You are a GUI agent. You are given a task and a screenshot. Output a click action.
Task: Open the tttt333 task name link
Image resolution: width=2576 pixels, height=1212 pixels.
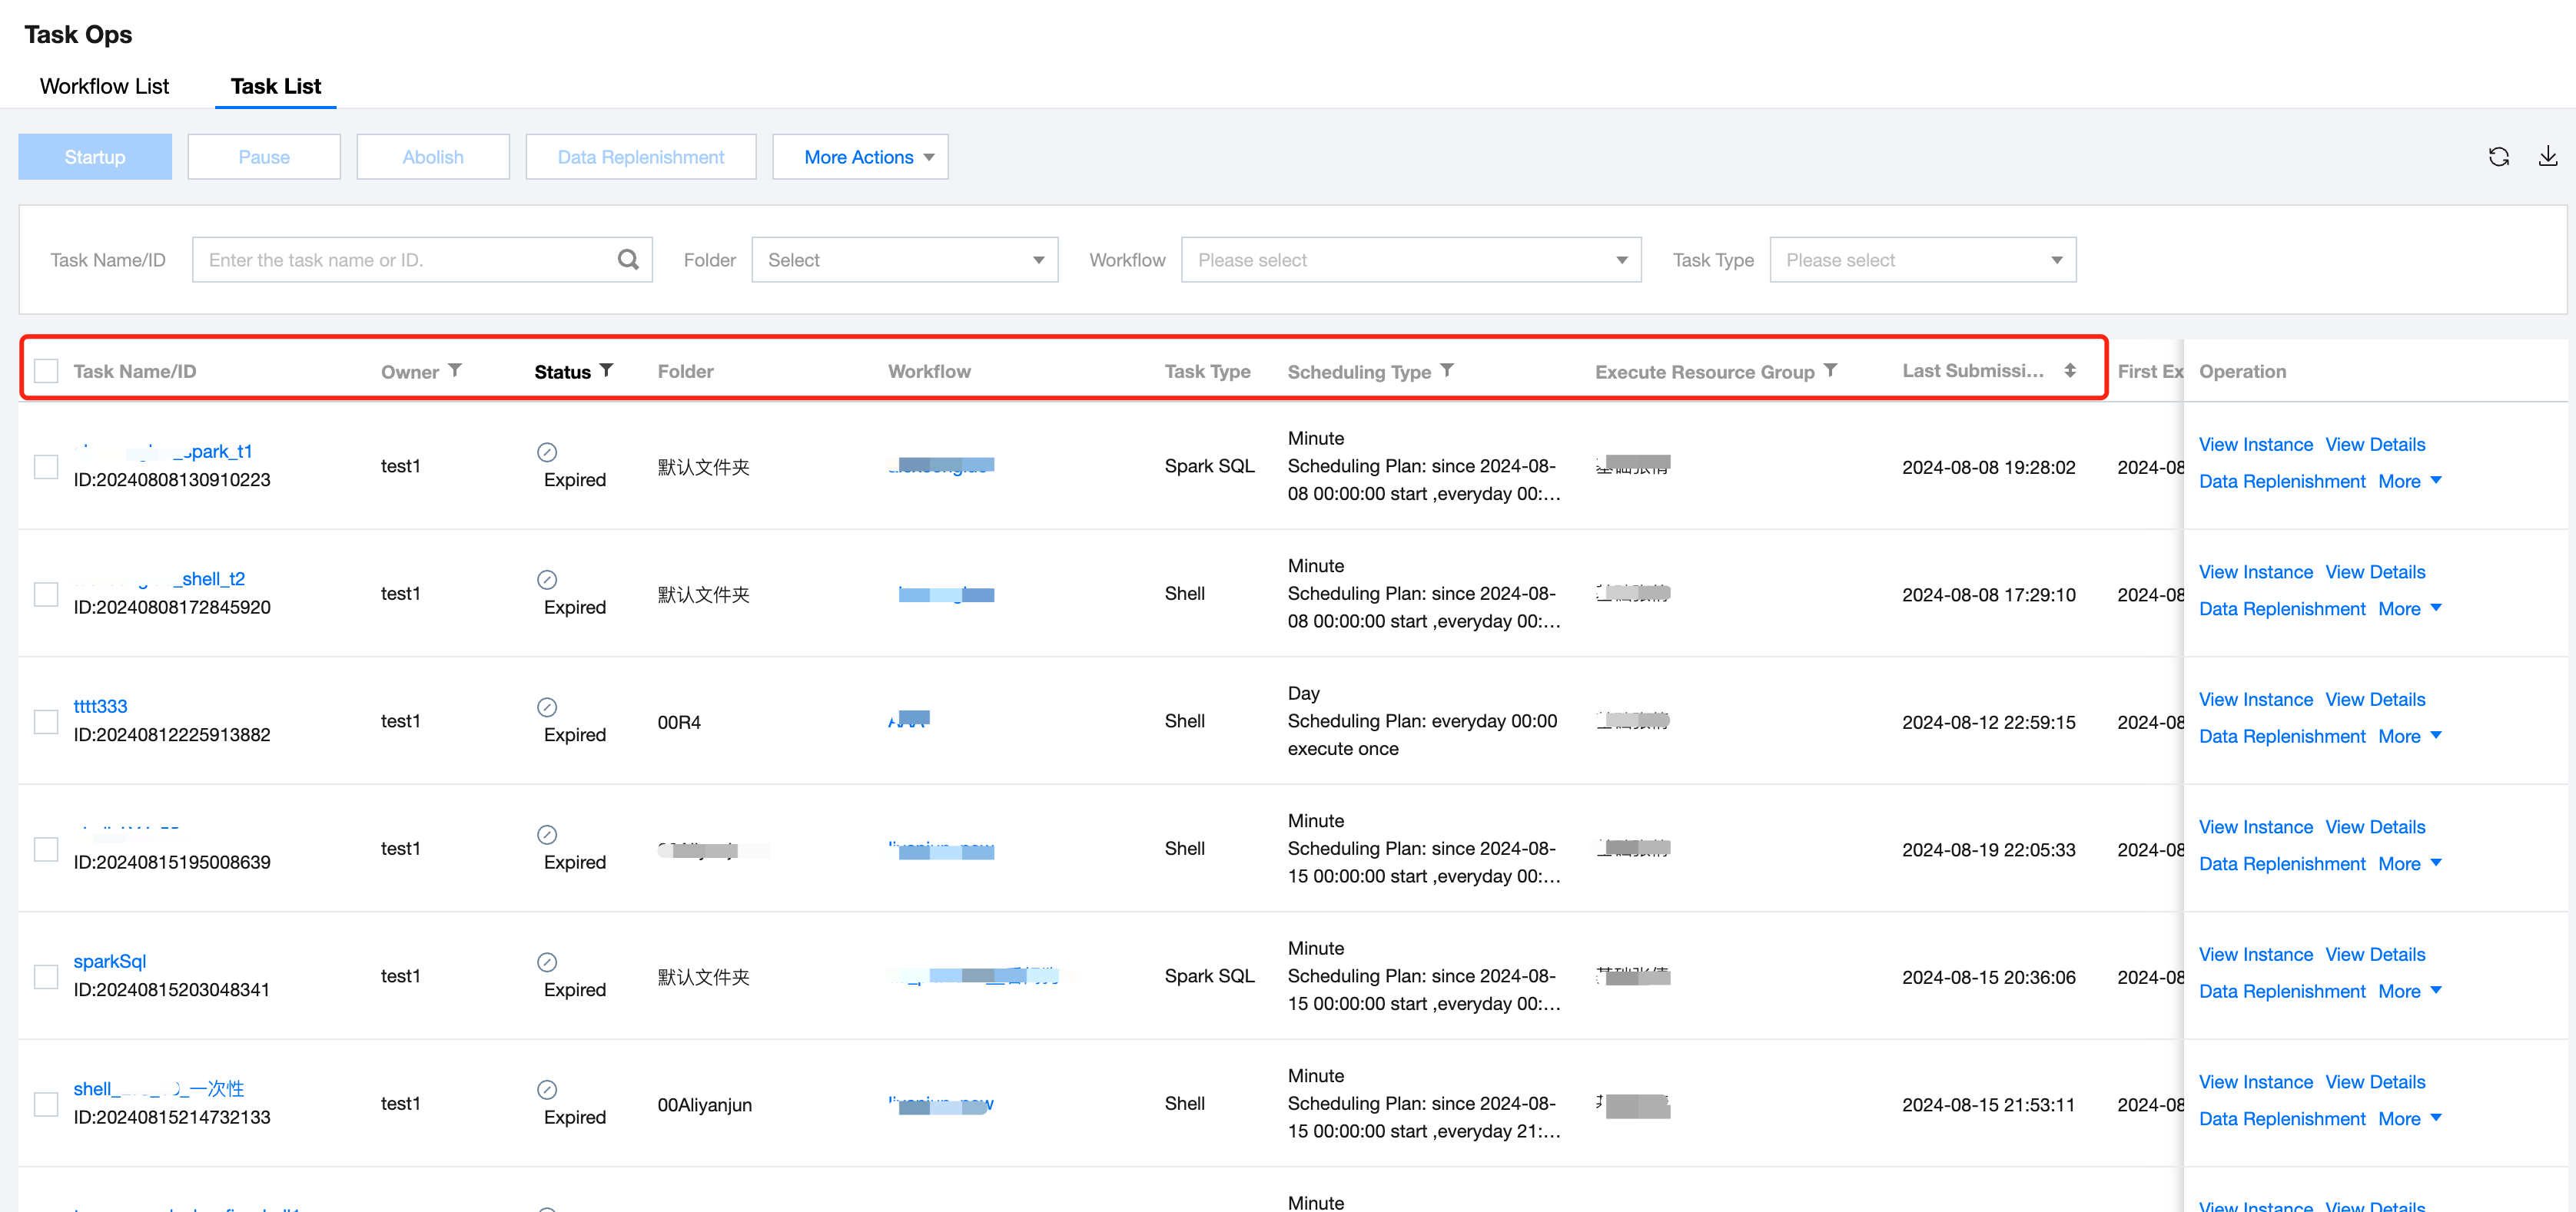[100, 707]
